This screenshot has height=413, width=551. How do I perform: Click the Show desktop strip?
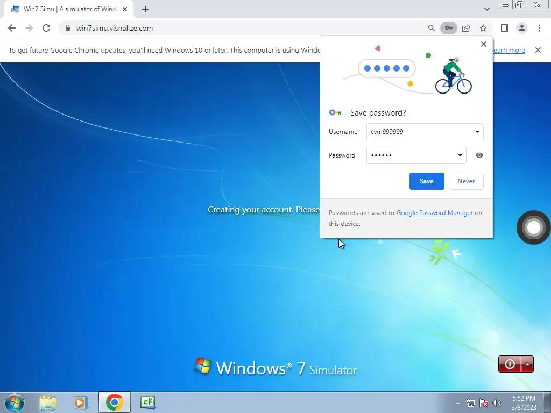pyautogui.click(x=547, y=402)
